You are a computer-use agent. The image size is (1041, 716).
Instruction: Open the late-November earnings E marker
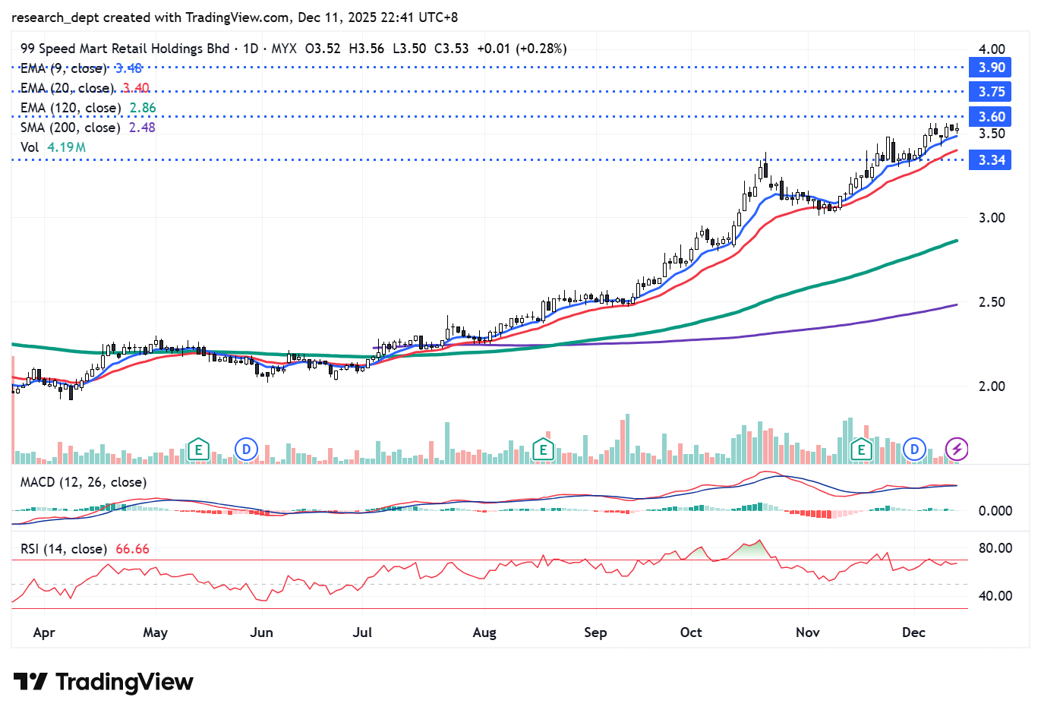(x=861, y=449)
